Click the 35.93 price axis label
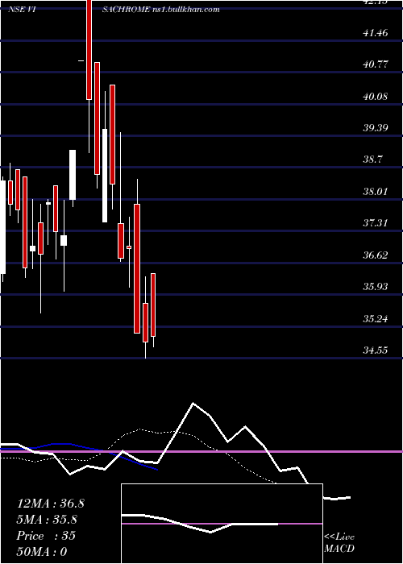This screenshot has width=403, height=564. 376,286
